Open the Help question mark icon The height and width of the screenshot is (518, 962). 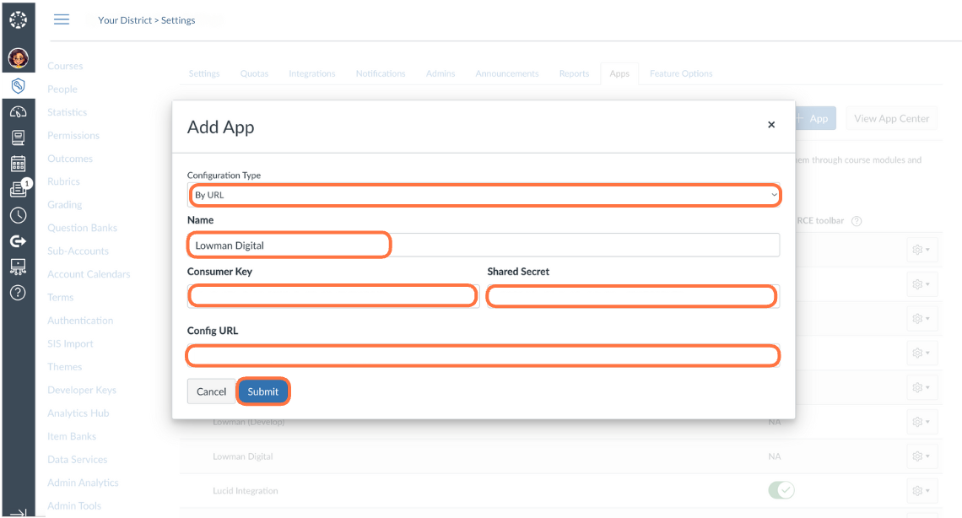click(18, 293)
